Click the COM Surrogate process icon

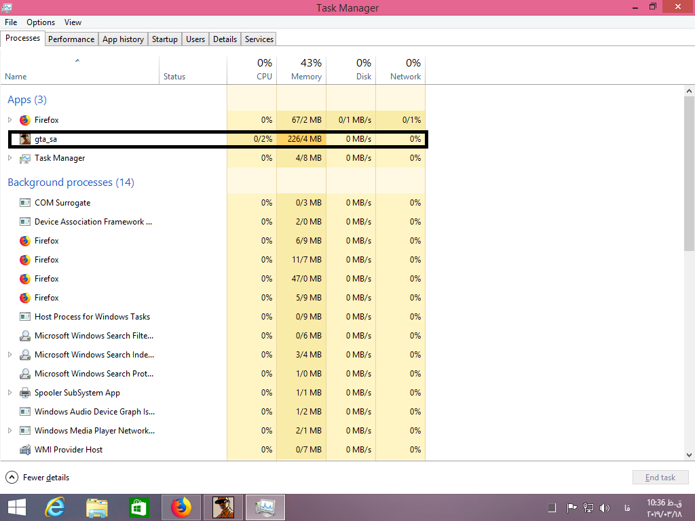pos(25,203)
